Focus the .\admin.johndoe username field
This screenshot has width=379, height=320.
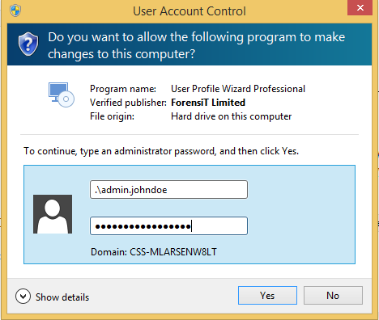point(168,190)
